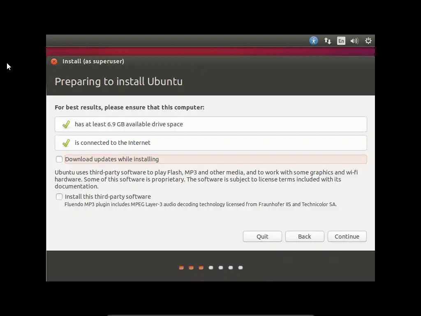The image size is (421, 316).
Task: Go Back to previous step
Action: tap(305, 237)
